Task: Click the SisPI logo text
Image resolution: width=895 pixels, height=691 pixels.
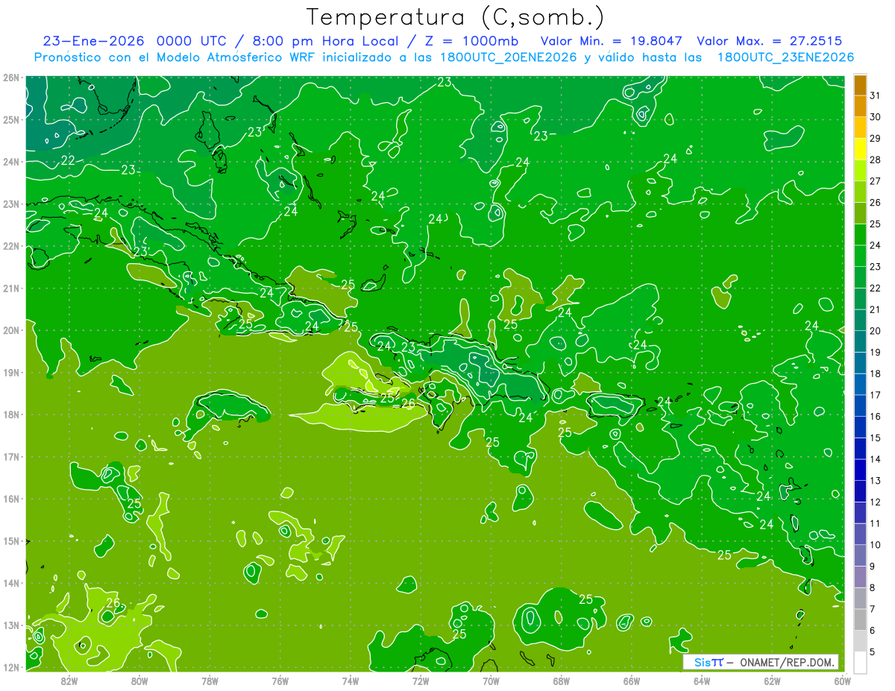Action: 709,662
